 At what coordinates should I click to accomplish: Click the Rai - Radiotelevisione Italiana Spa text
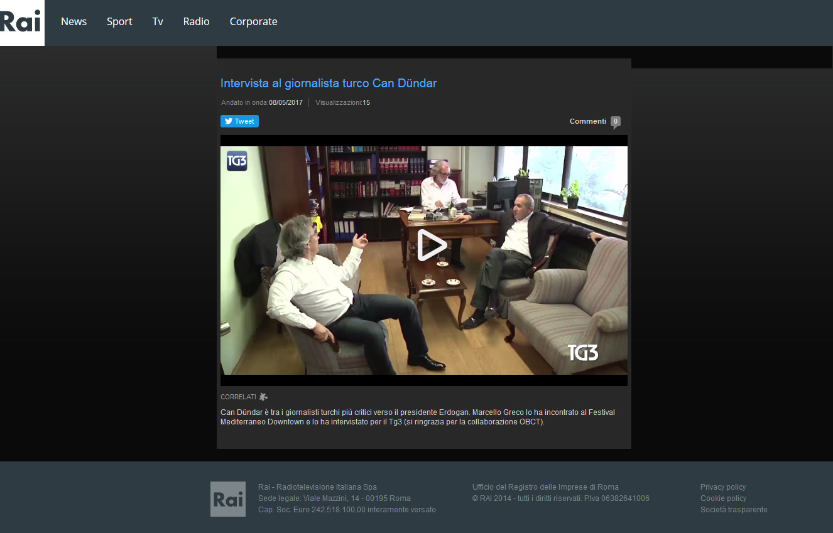(317, 487)
